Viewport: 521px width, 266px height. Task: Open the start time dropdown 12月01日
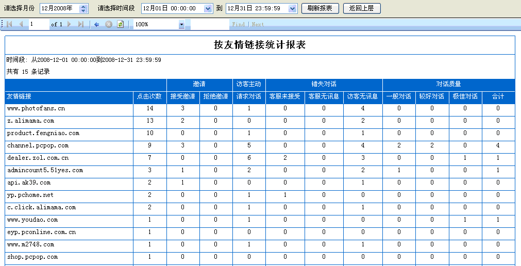[208, 8]
